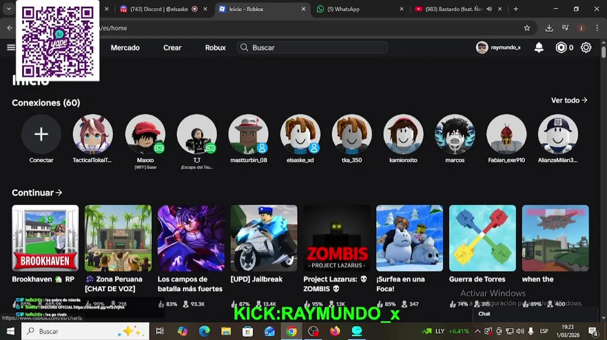Viewport: 607px width, 340px height.
Task: Click the Windows taskbar Buscar search box
Action: coord(85,331)
